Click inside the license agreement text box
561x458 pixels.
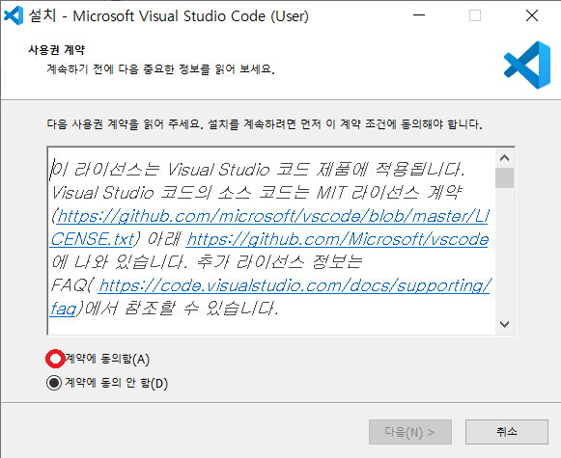coord(272,240)
